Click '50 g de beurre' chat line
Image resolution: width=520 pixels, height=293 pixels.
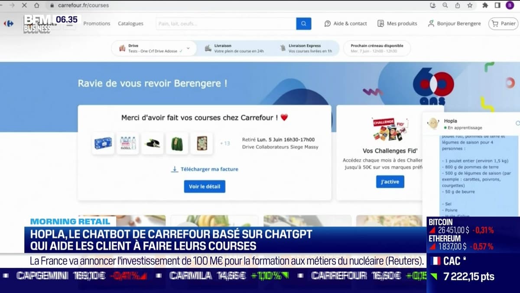point(458,191)
